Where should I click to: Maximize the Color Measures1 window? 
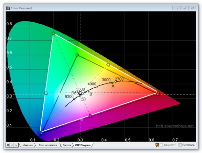click(x=184, y=8)
